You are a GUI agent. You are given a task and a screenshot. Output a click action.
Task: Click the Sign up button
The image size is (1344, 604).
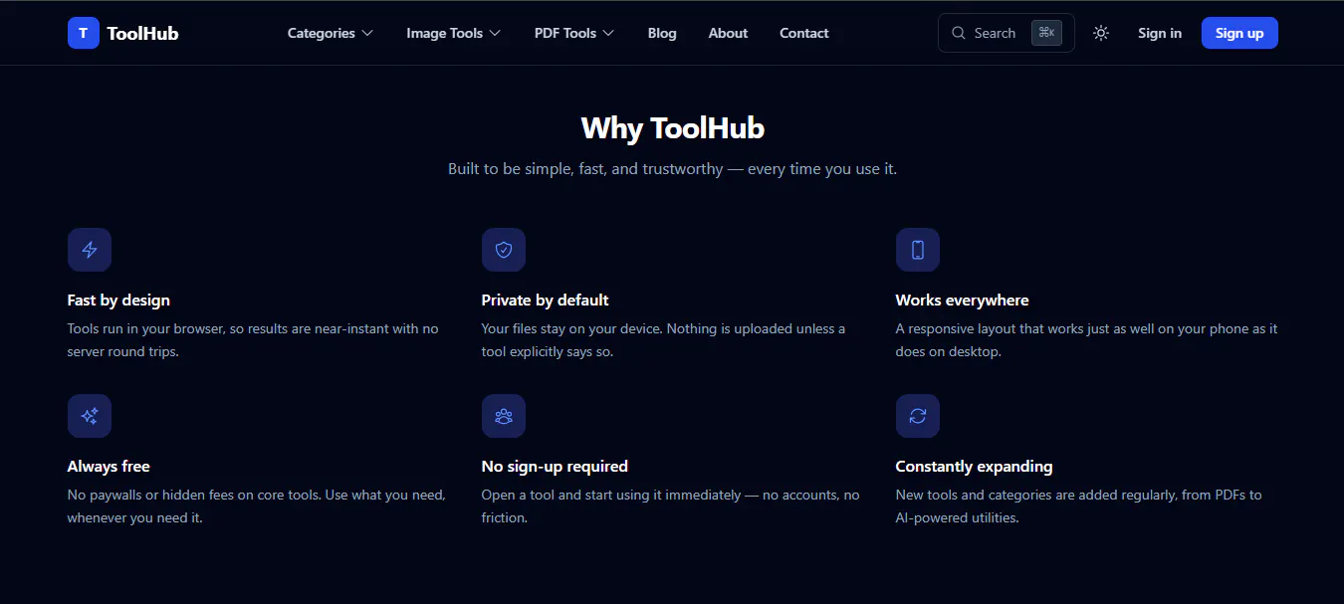[1239, 33]
